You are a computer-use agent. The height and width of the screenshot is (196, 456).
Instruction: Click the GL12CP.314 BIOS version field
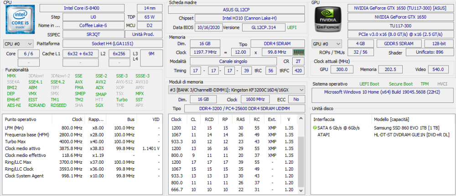[x=264, y=28]
